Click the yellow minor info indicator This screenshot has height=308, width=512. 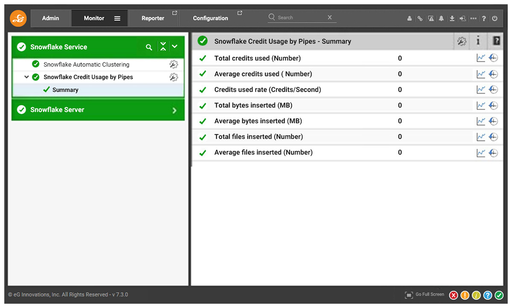[x=477, y=295]
